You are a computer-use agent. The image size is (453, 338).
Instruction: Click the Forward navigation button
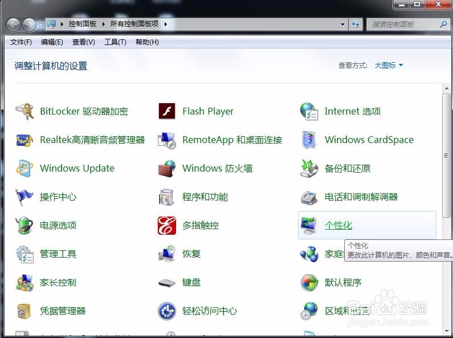[29, 25]
